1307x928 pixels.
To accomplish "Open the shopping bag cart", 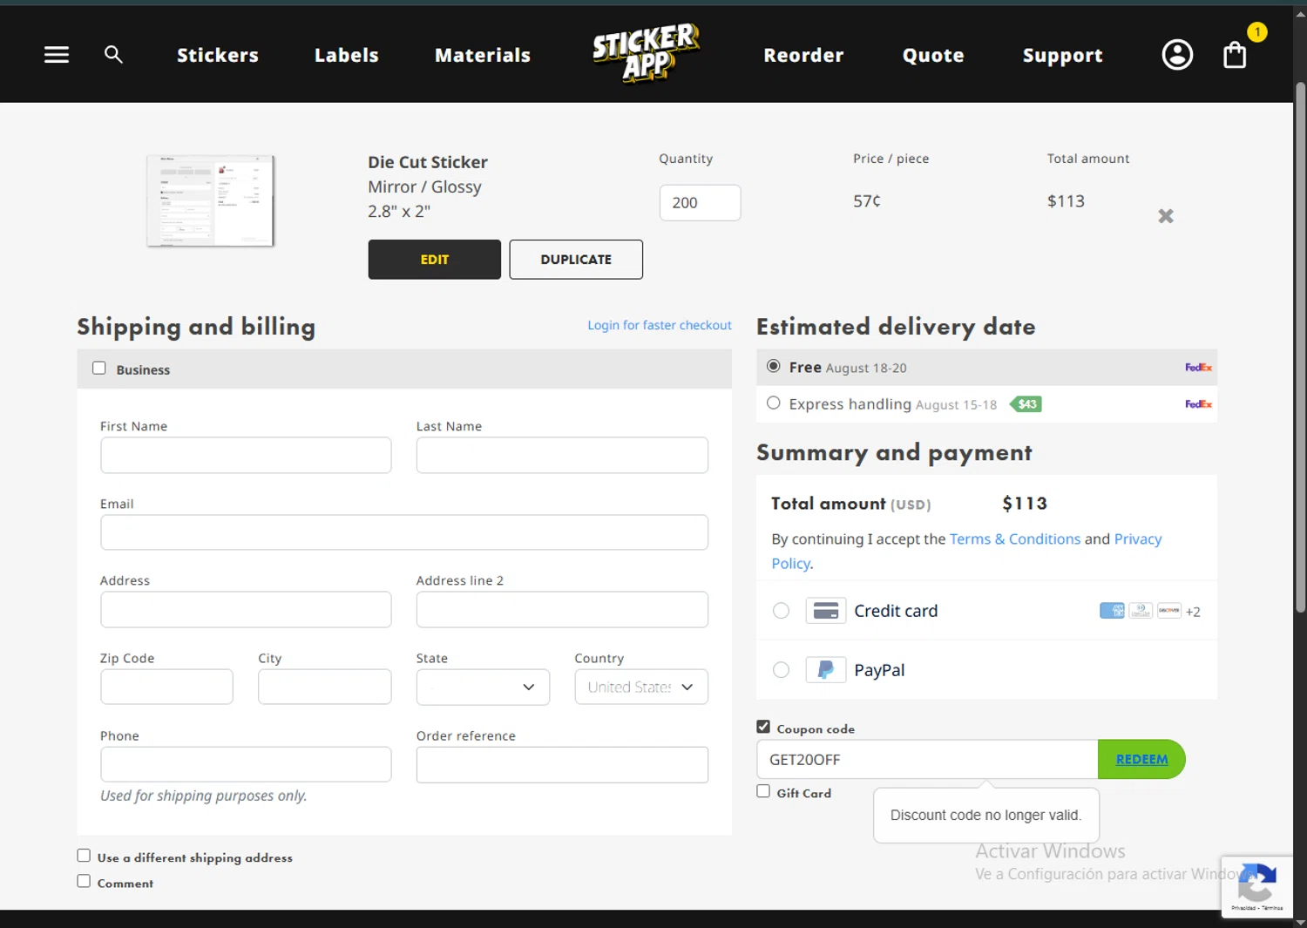I will (1235, 55).
